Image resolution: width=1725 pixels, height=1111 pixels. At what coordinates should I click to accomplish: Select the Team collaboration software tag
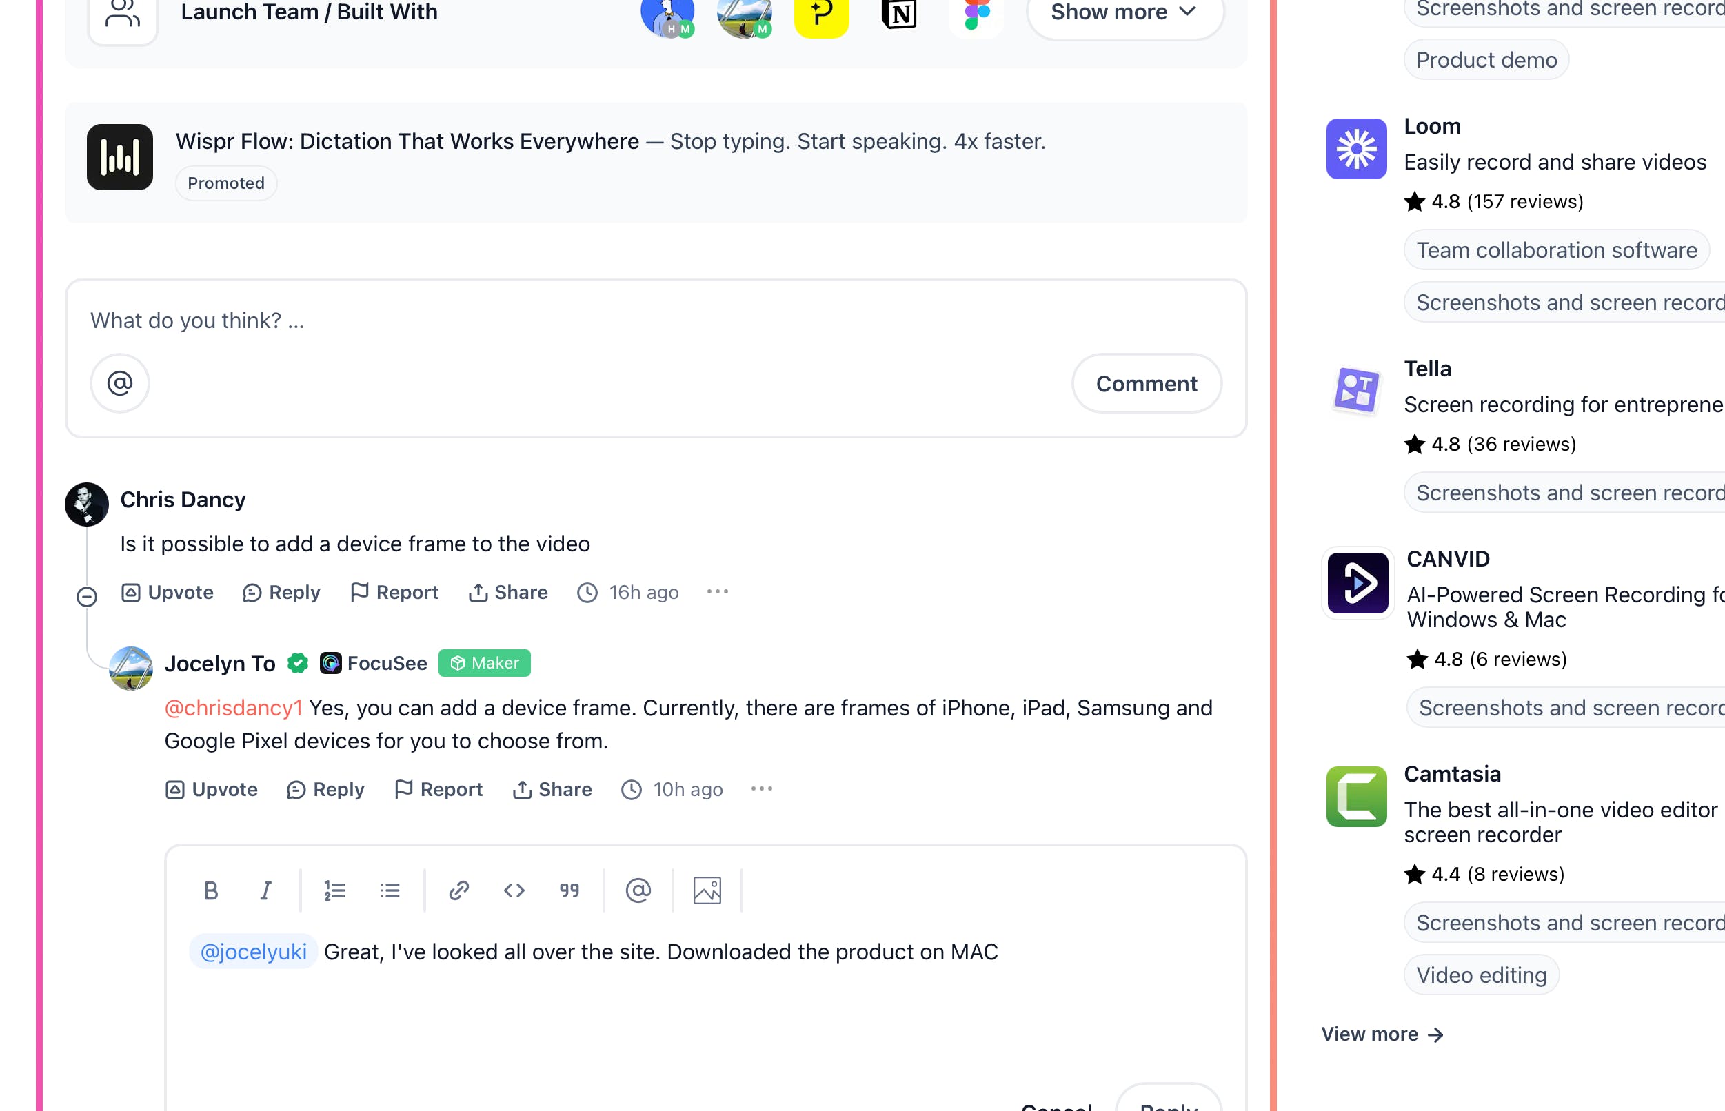1556,250
